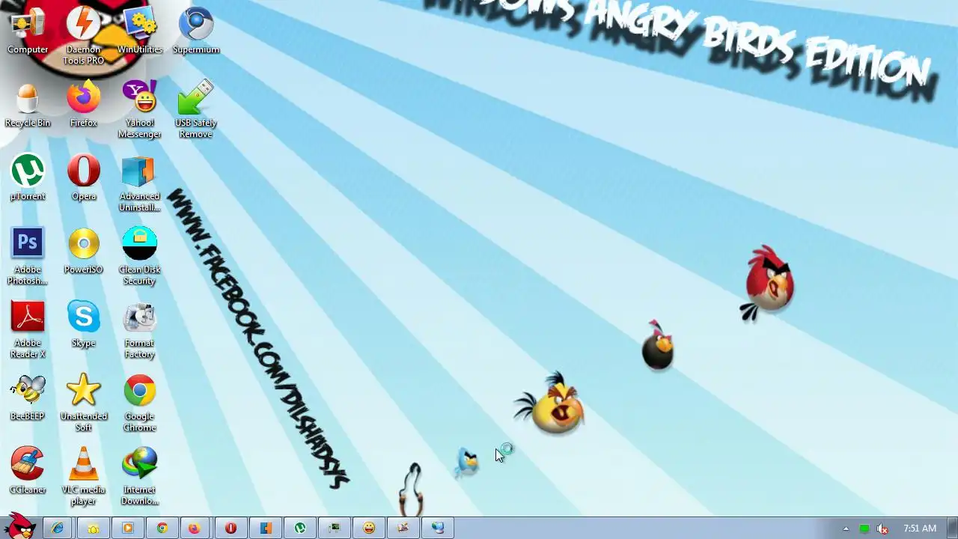Open Yahoo! Messenger desktop shortcut
The image size is (958, 539).
click(x=139, y=109)
